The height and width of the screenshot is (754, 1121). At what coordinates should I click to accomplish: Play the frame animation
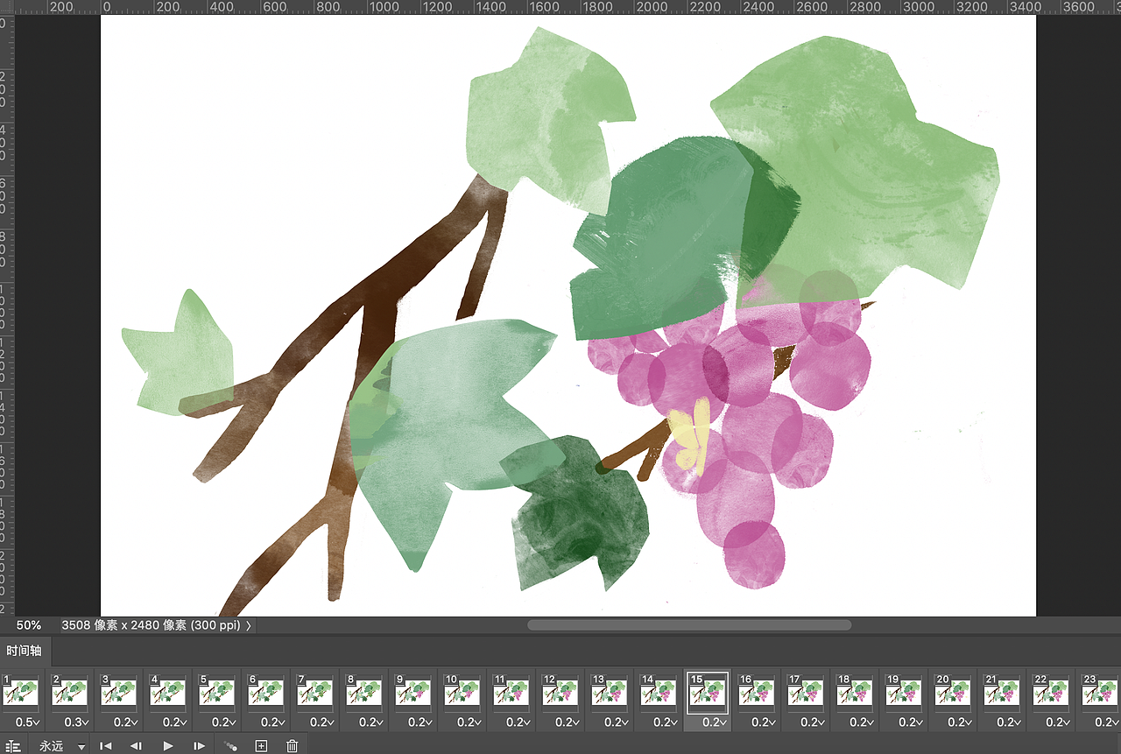[x=168, y=746]
